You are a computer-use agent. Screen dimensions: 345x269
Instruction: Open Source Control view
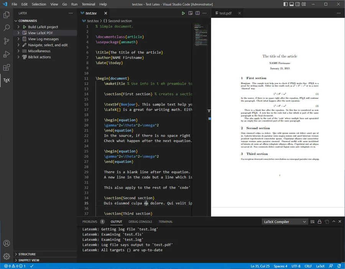tap(7, 41)
